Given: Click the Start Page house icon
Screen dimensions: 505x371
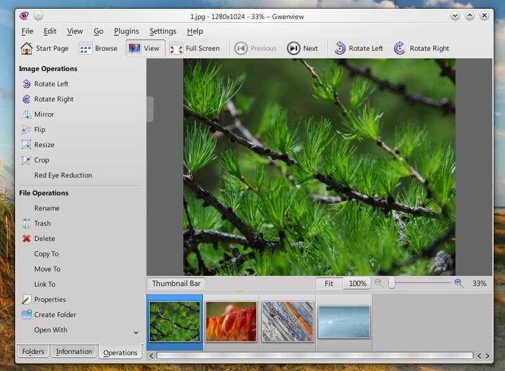Looking at the screenshot, I should pos(27,48).
